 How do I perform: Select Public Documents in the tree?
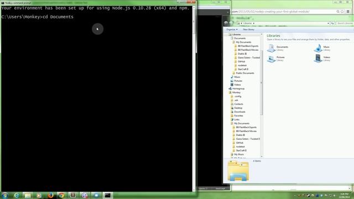pyautogui.click(x=244, y=73)
